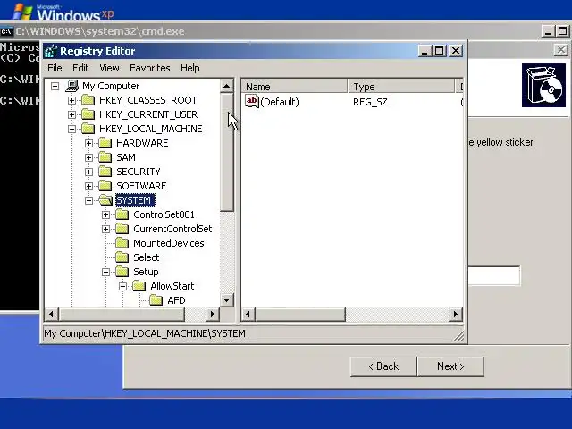
Task: Minimize the cmd.exe window
Action: (548, 31)
